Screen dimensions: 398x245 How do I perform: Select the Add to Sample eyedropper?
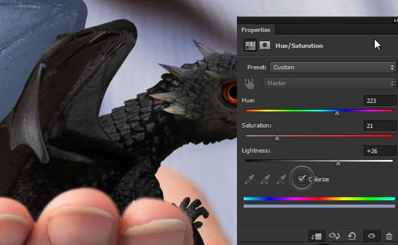click(x=265, y=179)
